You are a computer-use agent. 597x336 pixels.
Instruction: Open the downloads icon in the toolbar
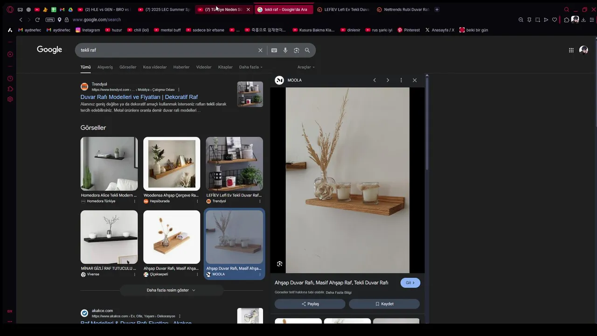(x=583, y=20)
